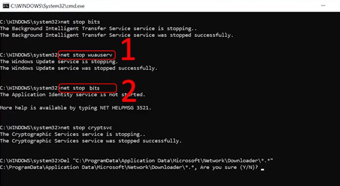Click the cursor after Are you sure (Y/N)?

(x=262, y=169)
